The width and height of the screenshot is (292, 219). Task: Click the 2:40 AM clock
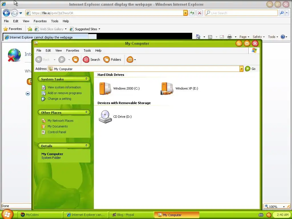(x=283, y=215)
